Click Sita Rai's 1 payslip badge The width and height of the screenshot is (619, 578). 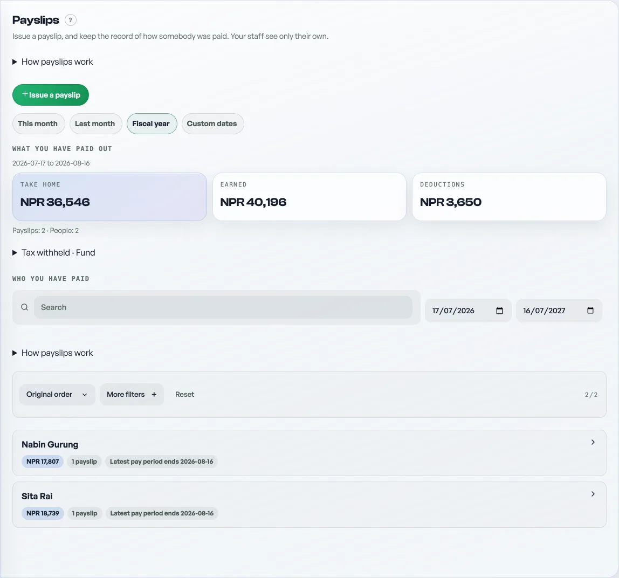coord(85,513)
